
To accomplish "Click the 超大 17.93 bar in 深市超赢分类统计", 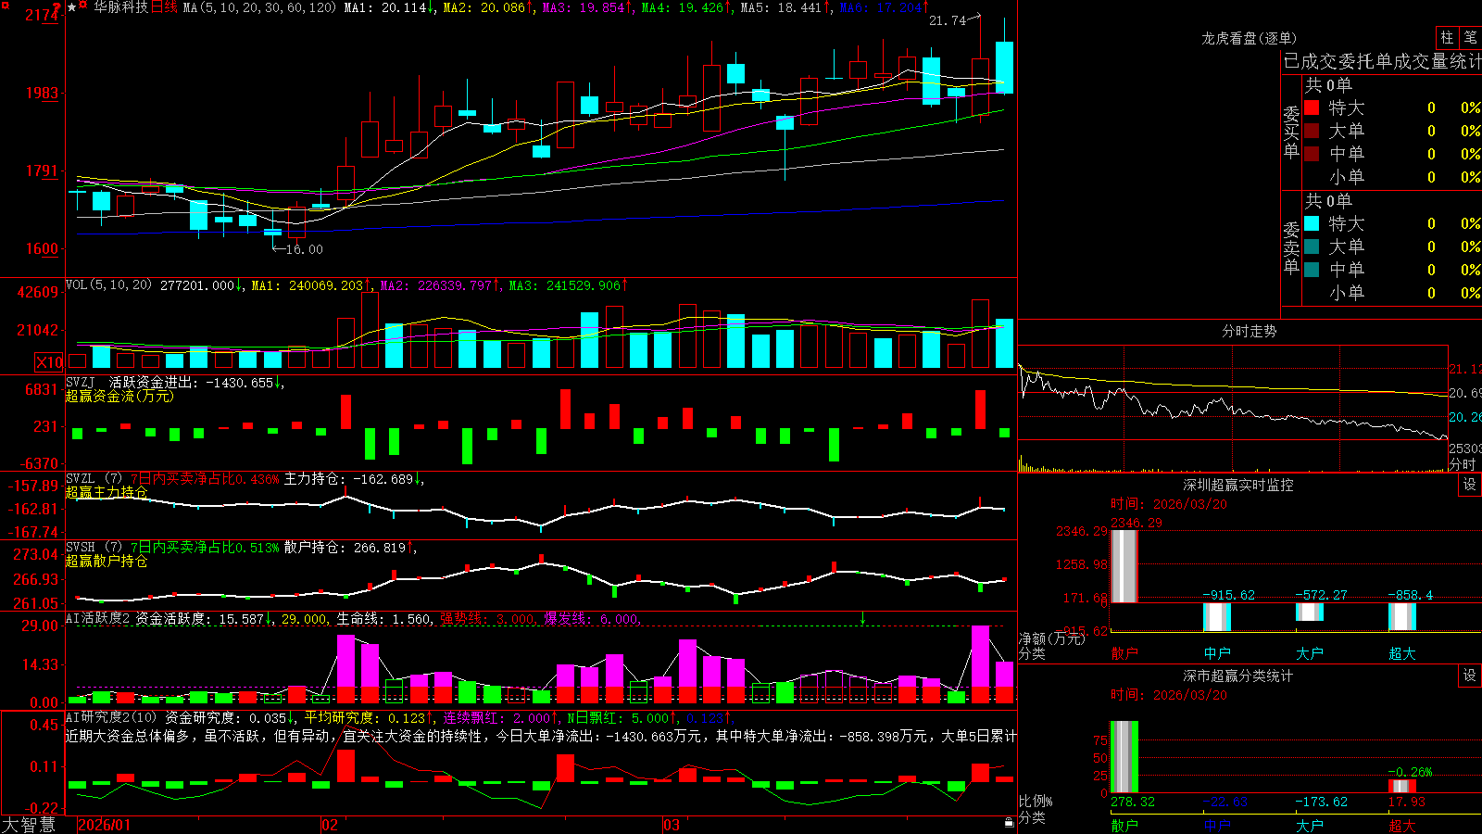I will point(1402,787).
